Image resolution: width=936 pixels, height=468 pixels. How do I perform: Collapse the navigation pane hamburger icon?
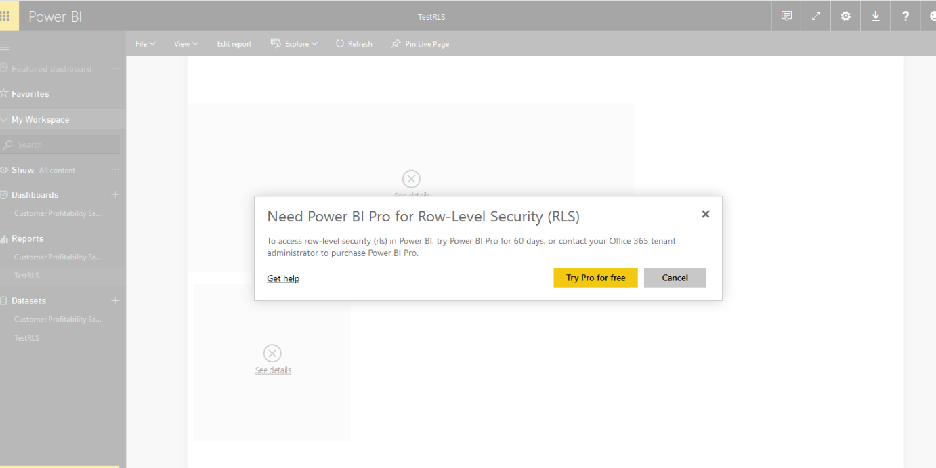coord(5,47)
